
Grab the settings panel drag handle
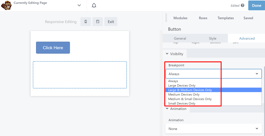(166, 17)
